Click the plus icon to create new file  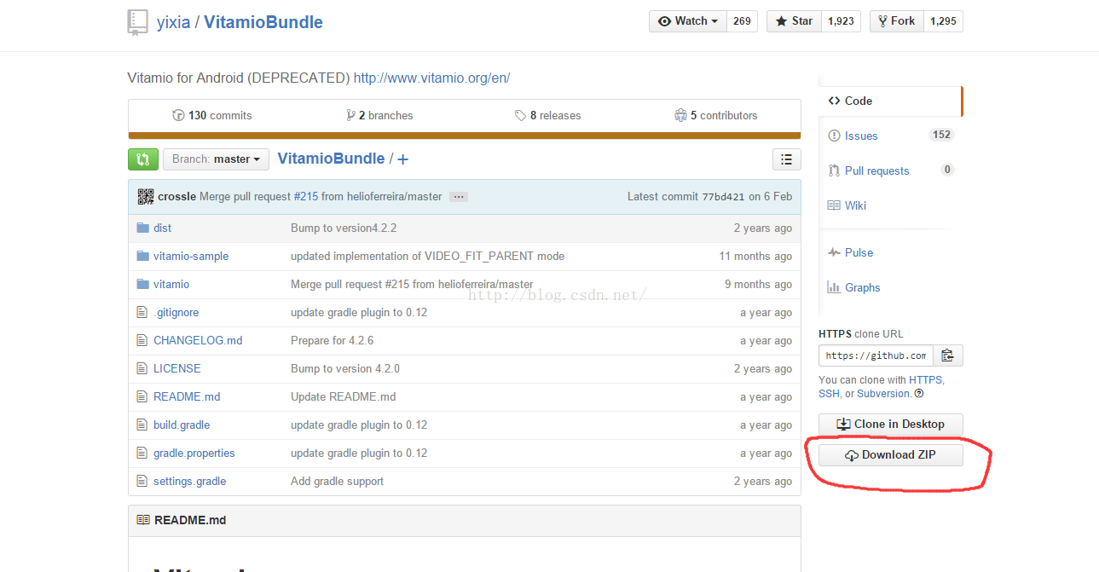tap(402, 159)
